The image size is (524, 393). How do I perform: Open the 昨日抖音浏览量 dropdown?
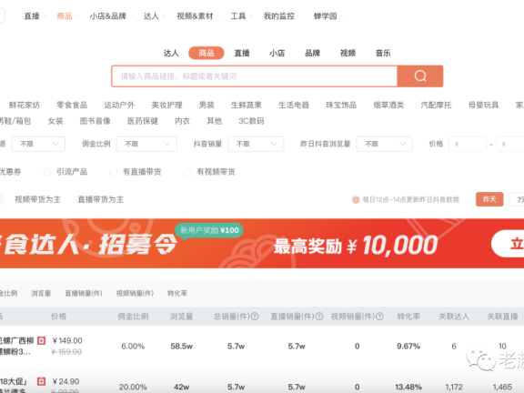tap(384, 144)
